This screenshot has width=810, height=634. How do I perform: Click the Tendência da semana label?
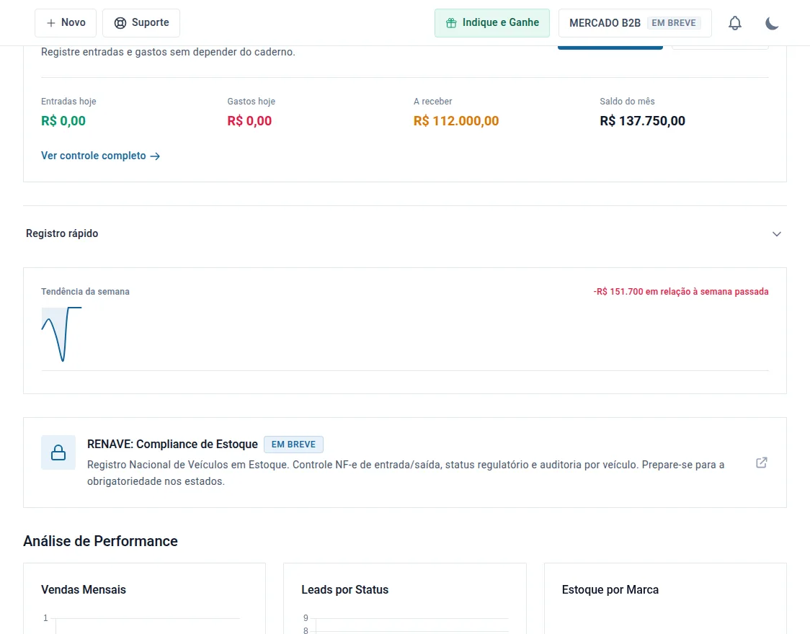point(85,292)
